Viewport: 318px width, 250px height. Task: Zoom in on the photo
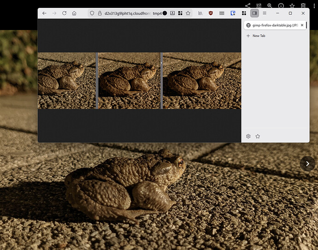(x=270, y=6)
